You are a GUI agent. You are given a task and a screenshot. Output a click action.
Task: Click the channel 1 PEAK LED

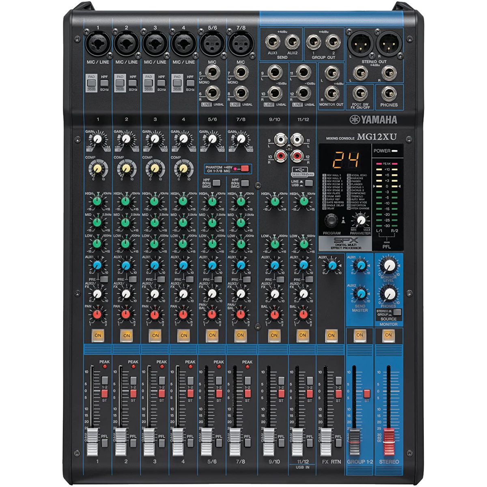pyautogui.click(x=105, y=367)
